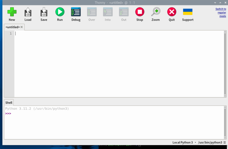Start the debugger with the Debug icon
This screenshot has height=149, width=228.
pos(76,12)
